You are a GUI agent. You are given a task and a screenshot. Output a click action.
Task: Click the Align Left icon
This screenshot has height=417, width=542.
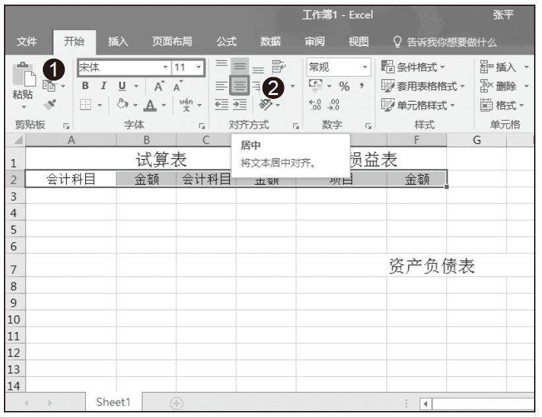pos(221,85)
